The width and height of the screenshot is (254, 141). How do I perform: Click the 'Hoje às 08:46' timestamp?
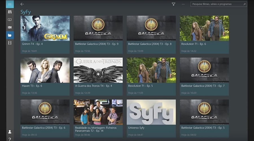click(x=83, y=135)
